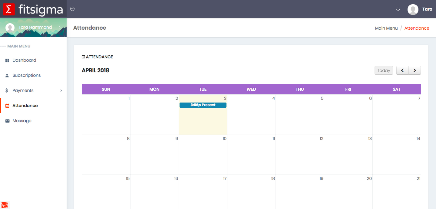Open the Tara user dropdown in the header
Image resolution: width=436 pixels, height=209 pixels.
coord(427,9)
